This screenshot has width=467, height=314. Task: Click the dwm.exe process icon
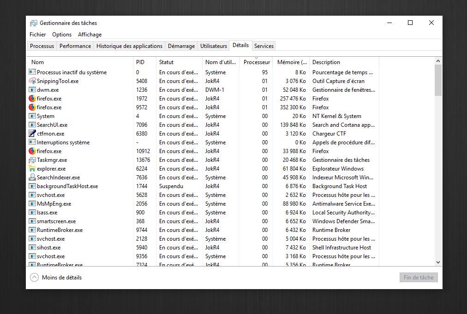(x=32, y=89)
